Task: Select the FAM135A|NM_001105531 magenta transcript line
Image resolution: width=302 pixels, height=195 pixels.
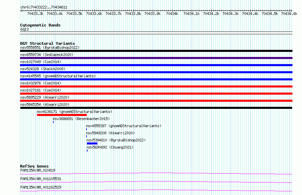Action: pyautogui.click(x=156, y=182)
